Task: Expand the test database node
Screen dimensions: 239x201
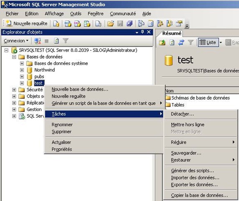Action: tap(22, 83)
